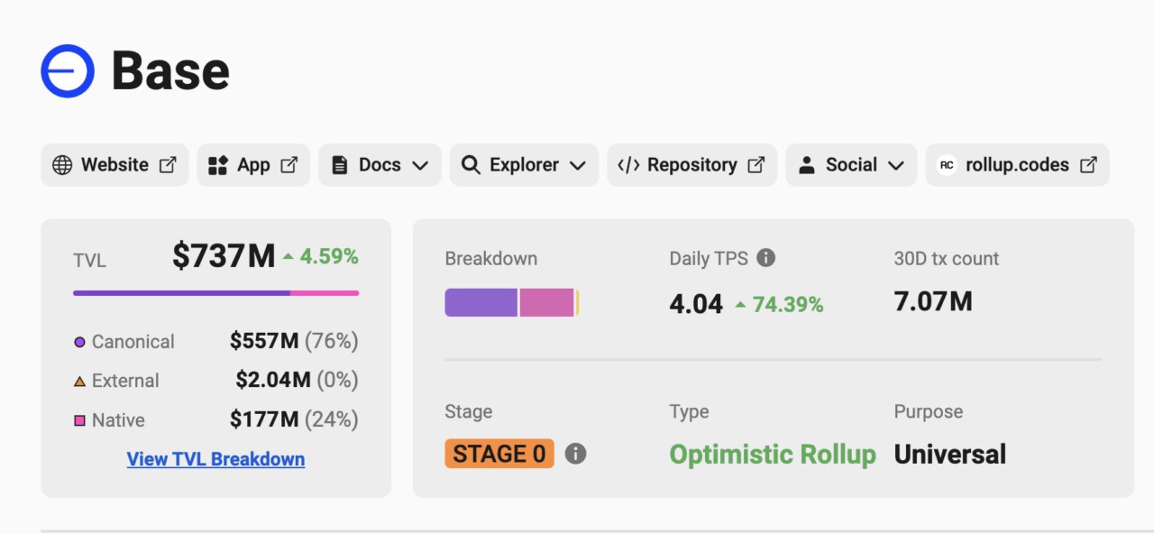This screenshot has height=534, width=1154.
Task: Click the purple segment of the Breakdown bar
Action: [481, 303]
